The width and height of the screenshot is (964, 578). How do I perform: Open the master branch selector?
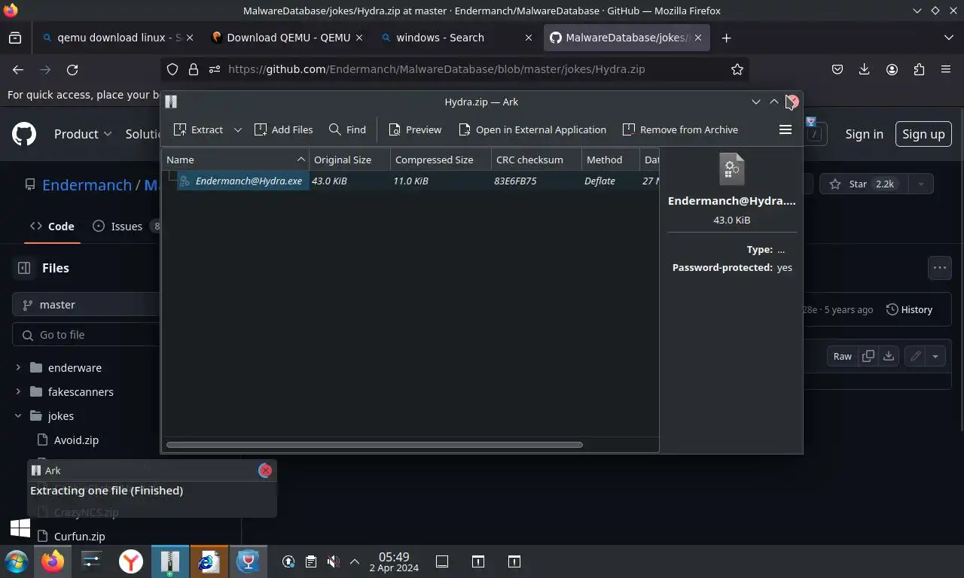coord(86,305)
